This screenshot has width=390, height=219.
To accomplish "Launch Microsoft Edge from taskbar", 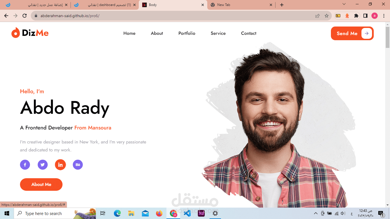I will tap(117, 213).
